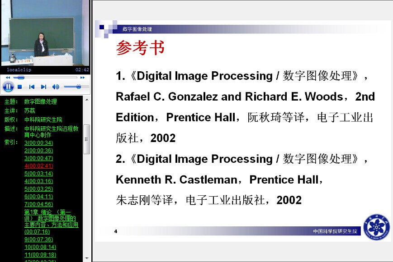Click the slide footer text 中国科学院研究生院
This screenshot has height=262, width=393.
pos(335,231)
